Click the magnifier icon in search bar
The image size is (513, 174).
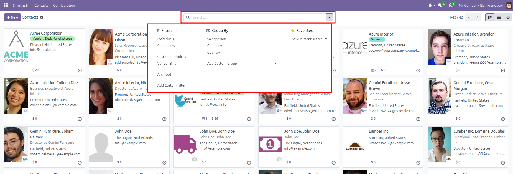pos(188,17)
